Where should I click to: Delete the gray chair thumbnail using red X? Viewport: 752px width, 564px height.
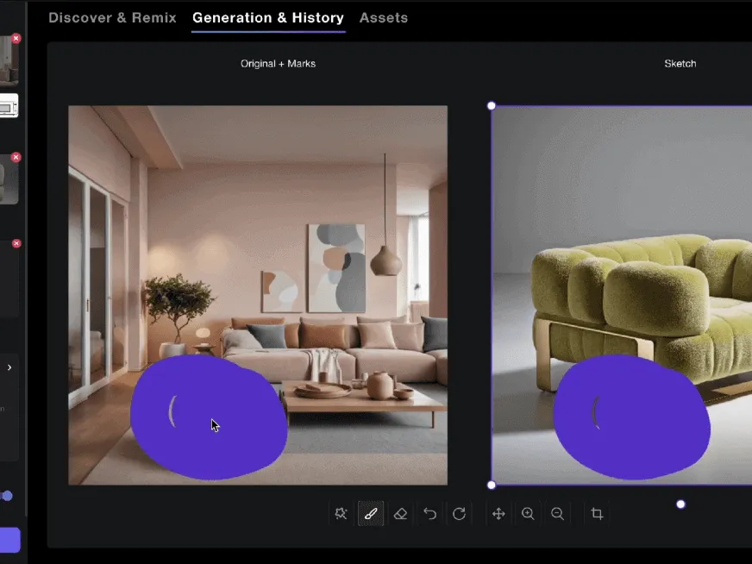[16, 158]
